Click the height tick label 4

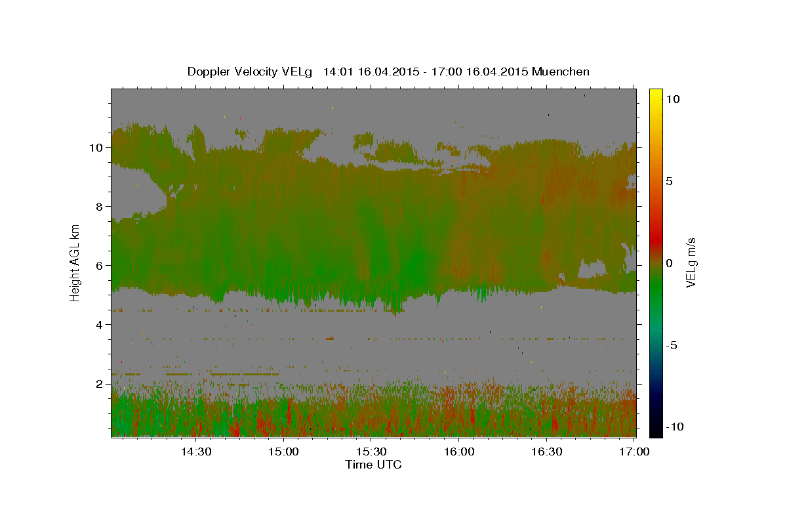point(99,325)
